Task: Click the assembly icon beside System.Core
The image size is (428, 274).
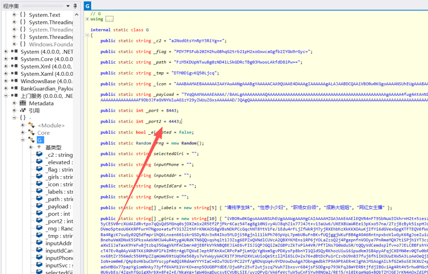Action: pos(15,59)
